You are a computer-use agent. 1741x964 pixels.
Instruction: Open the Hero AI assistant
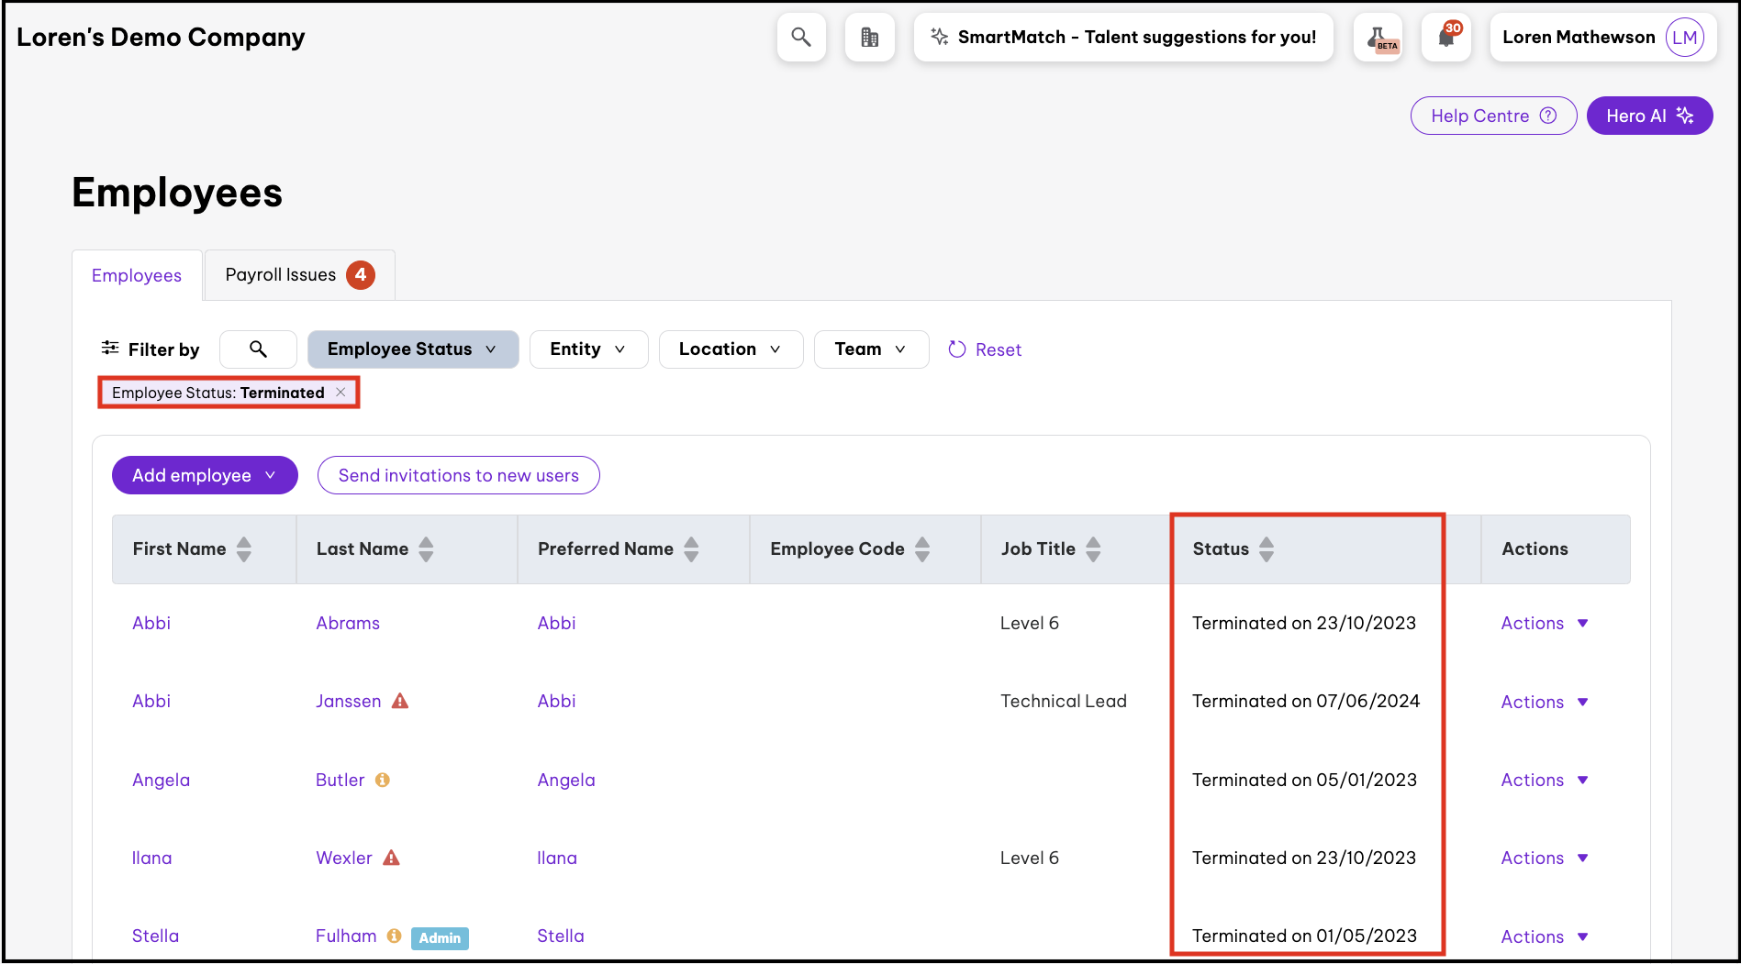[x=1648, y=116]
